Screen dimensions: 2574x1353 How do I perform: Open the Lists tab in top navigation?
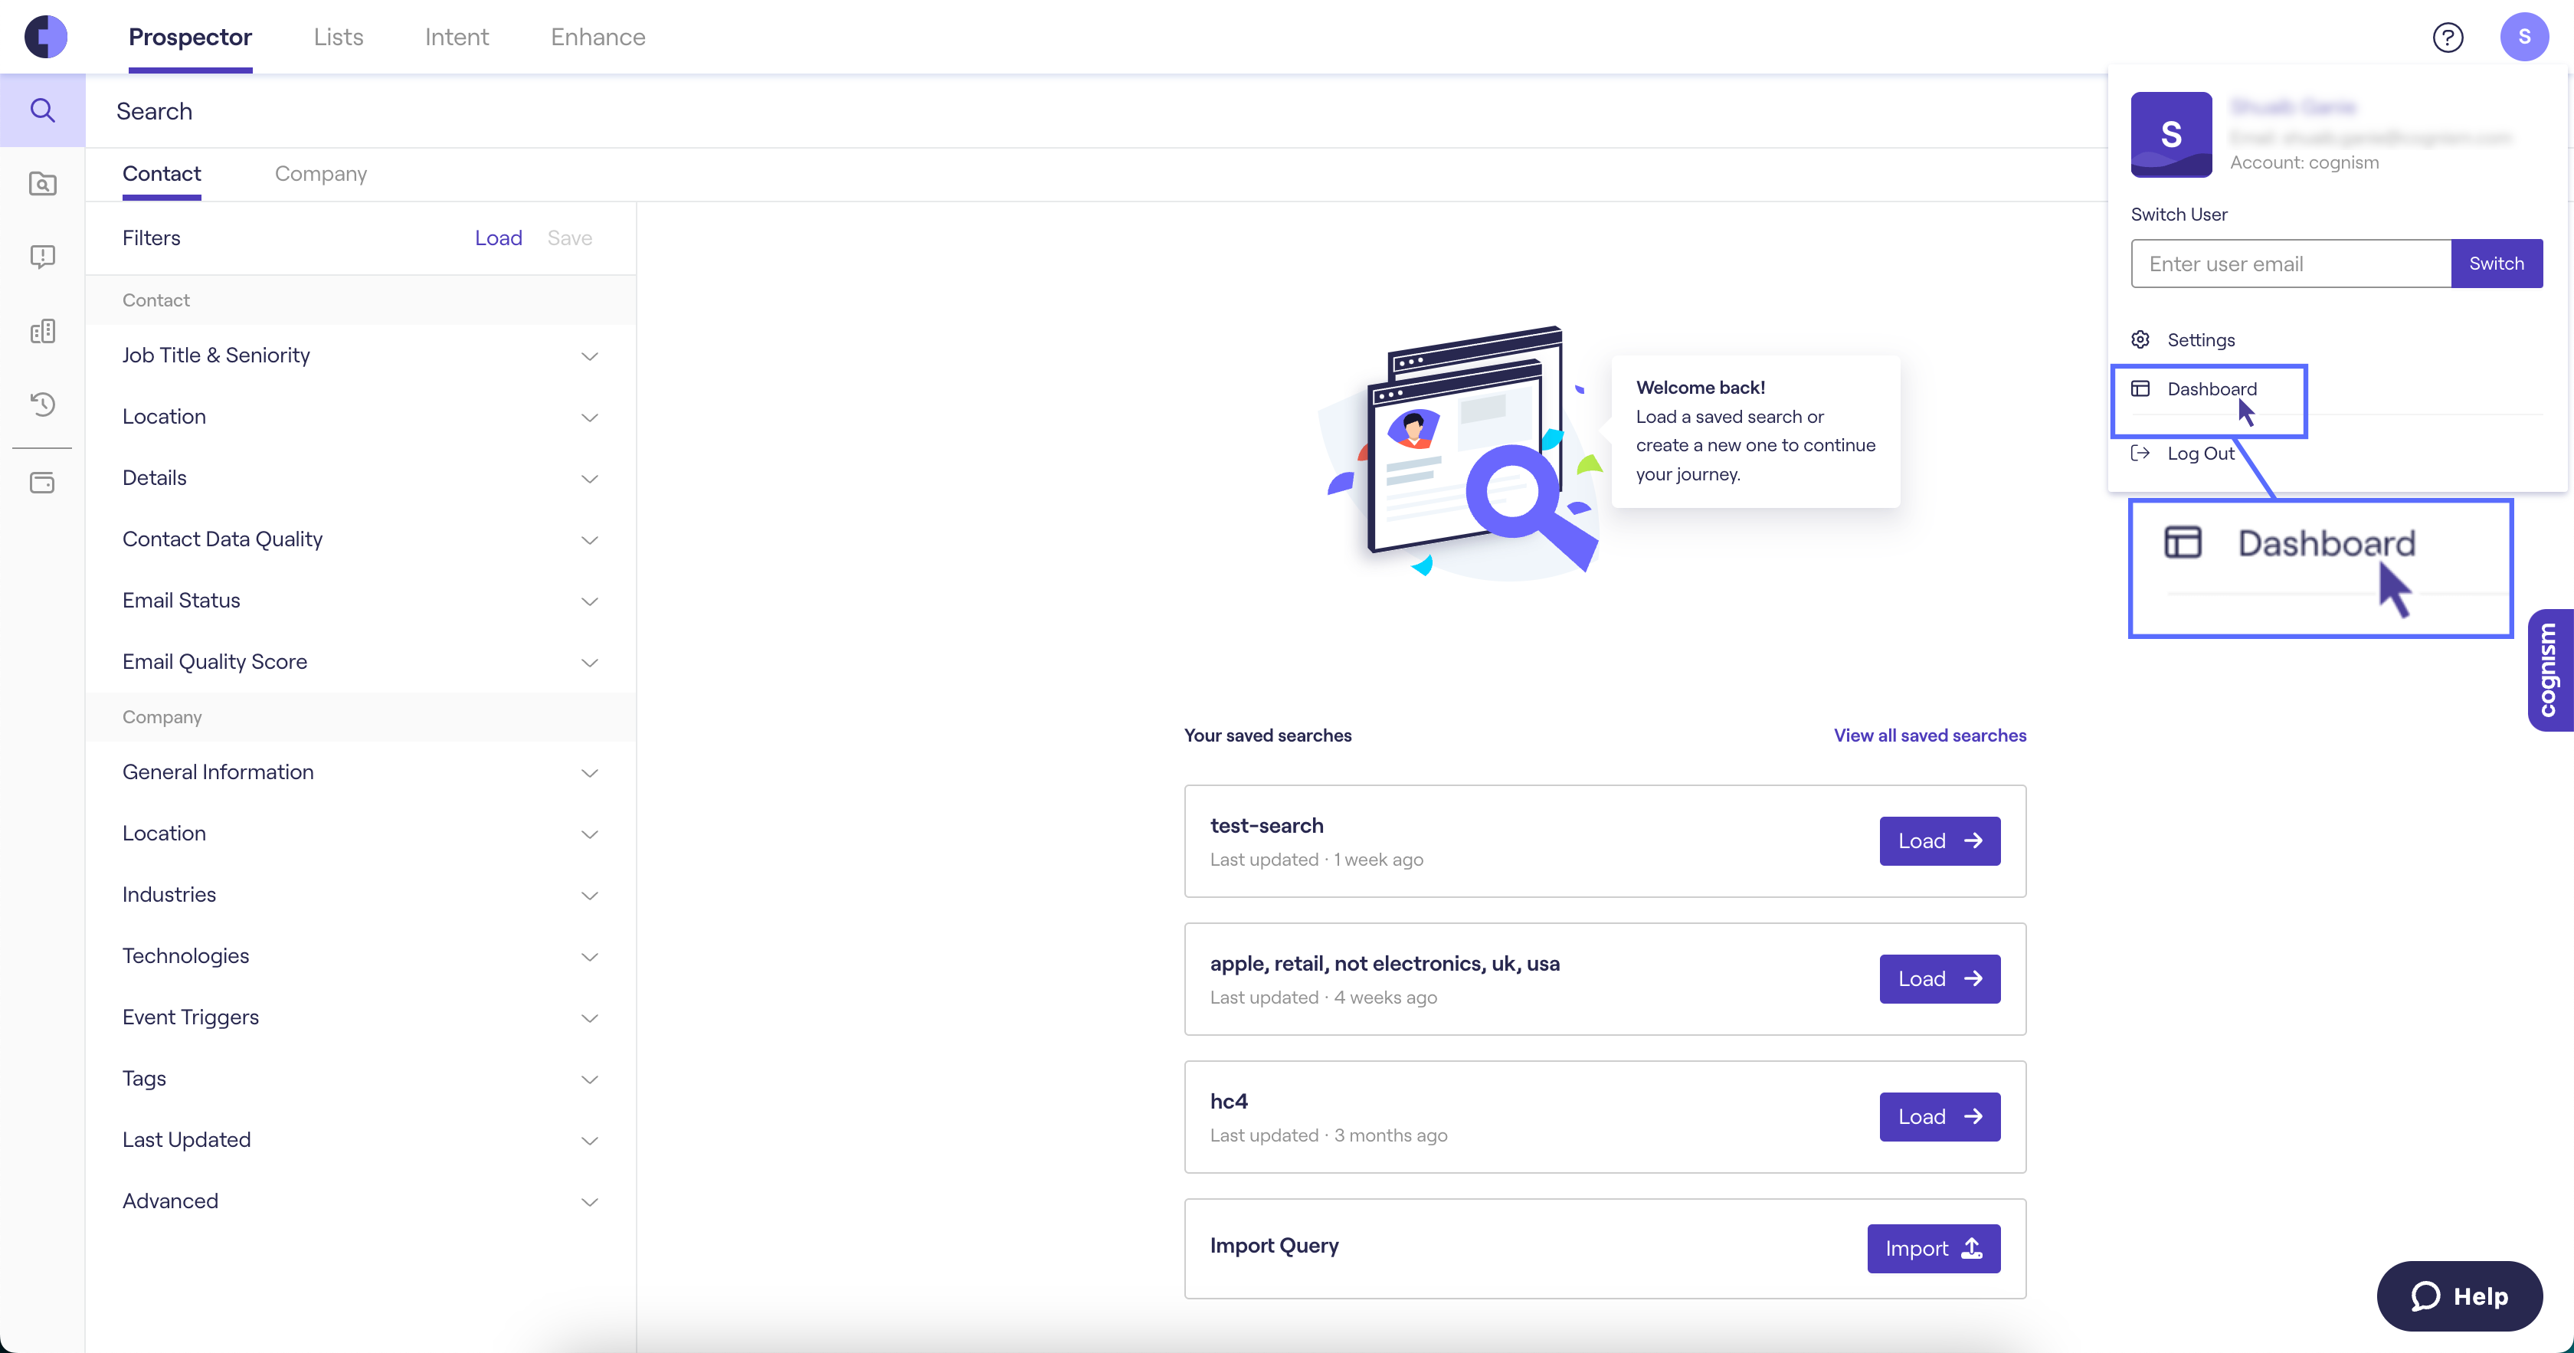click(x=338, y=37)
